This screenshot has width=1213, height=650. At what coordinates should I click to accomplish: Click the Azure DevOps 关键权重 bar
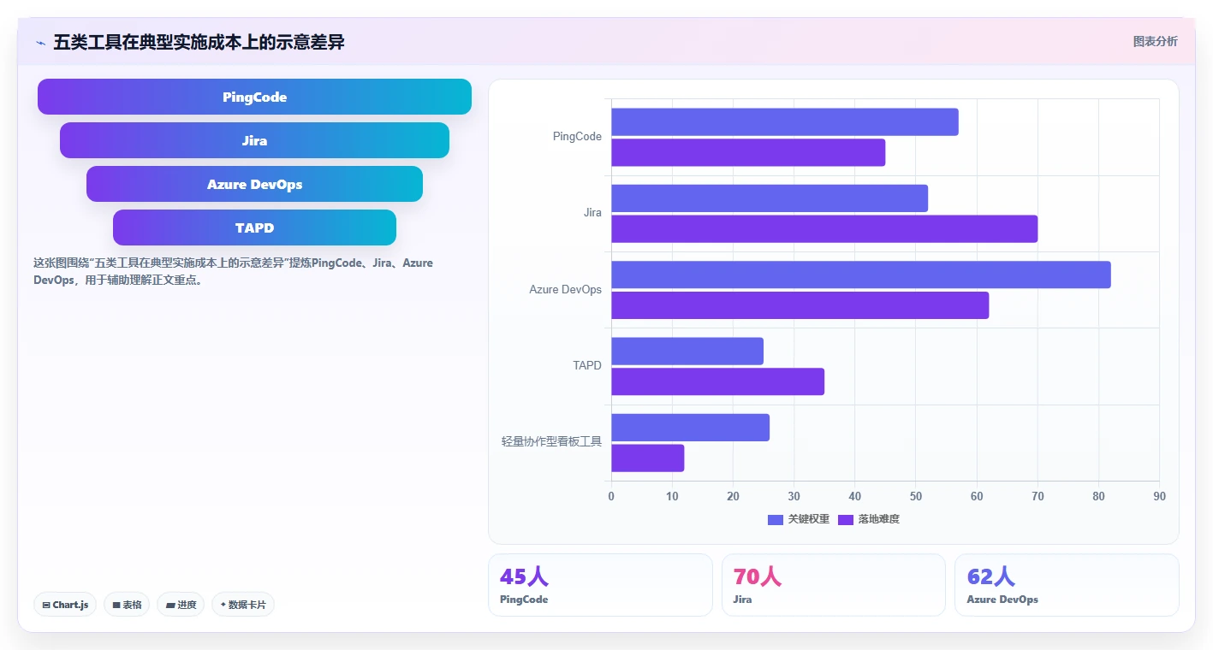pos(860,275)
